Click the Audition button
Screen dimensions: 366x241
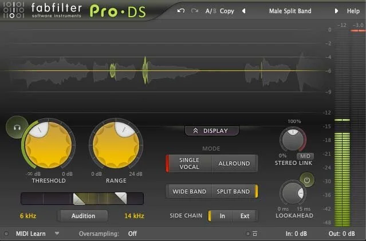(83, 216)
